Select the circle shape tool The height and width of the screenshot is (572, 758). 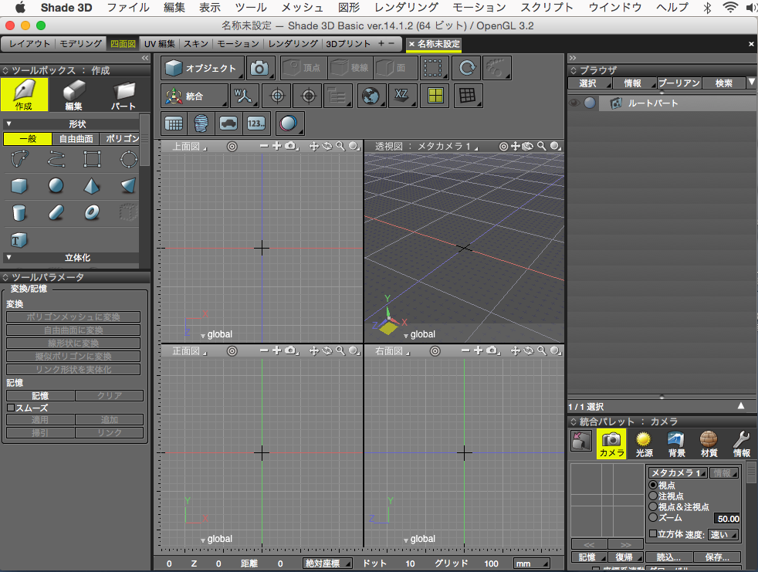click(129, 158)
